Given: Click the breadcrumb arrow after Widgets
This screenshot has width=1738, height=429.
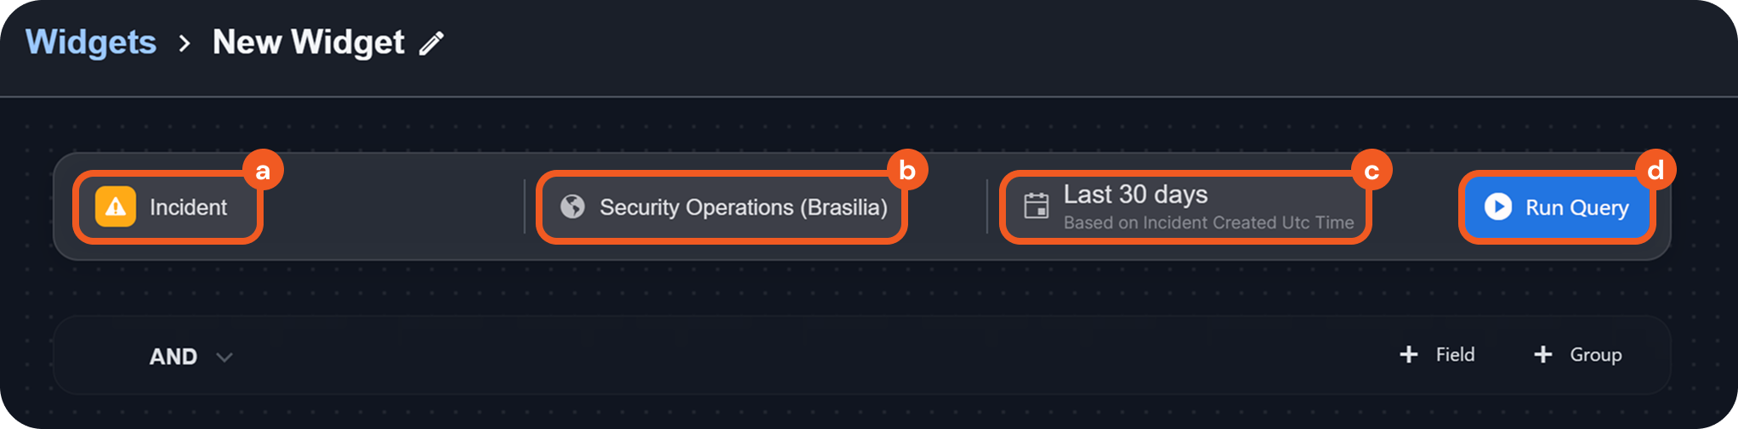Looking at the screenshot, I should pos(185,42).
